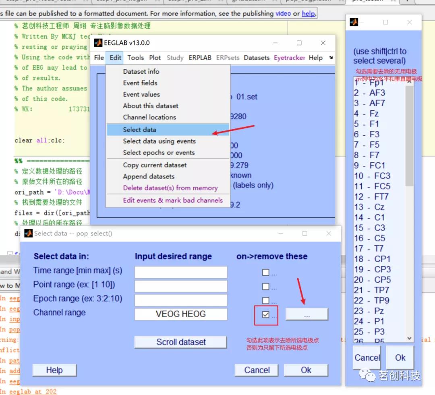Click Cancel in channel list window

[367, 358]
